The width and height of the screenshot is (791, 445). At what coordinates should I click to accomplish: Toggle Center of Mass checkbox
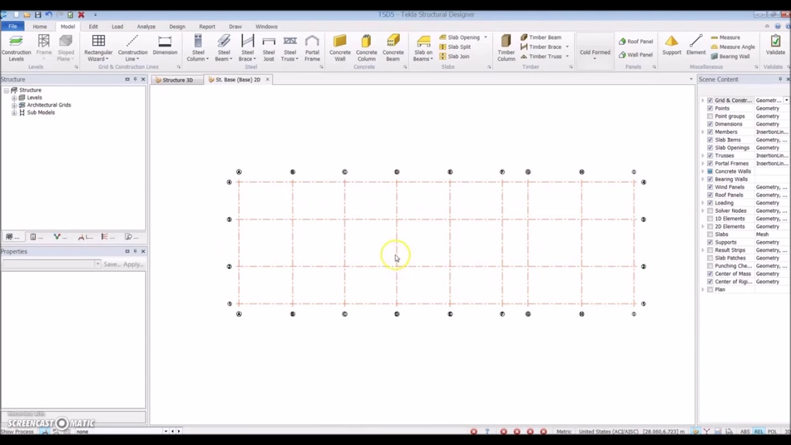click(709, 274)
